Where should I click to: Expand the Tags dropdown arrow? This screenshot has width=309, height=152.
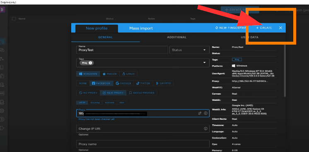click(x=204, y=62)
